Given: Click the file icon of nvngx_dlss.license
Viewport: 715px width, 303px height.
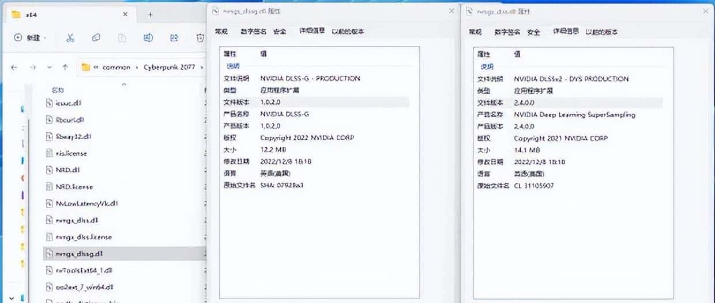Looking at the screenshot, I should tap(50, 237).
